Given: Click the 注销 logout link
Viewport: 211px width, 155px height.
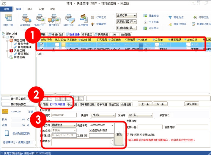Looking at the screenshot, I should click(30, 112).
